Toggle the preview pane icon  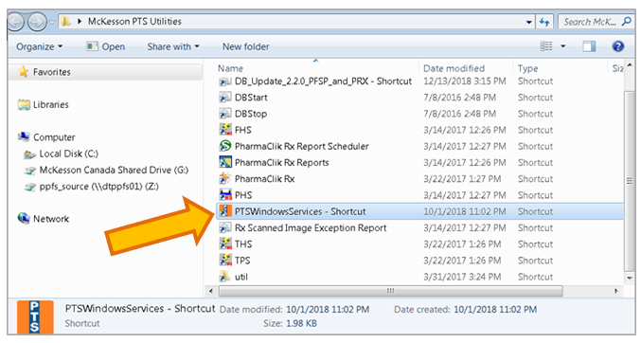click(589, 46)
